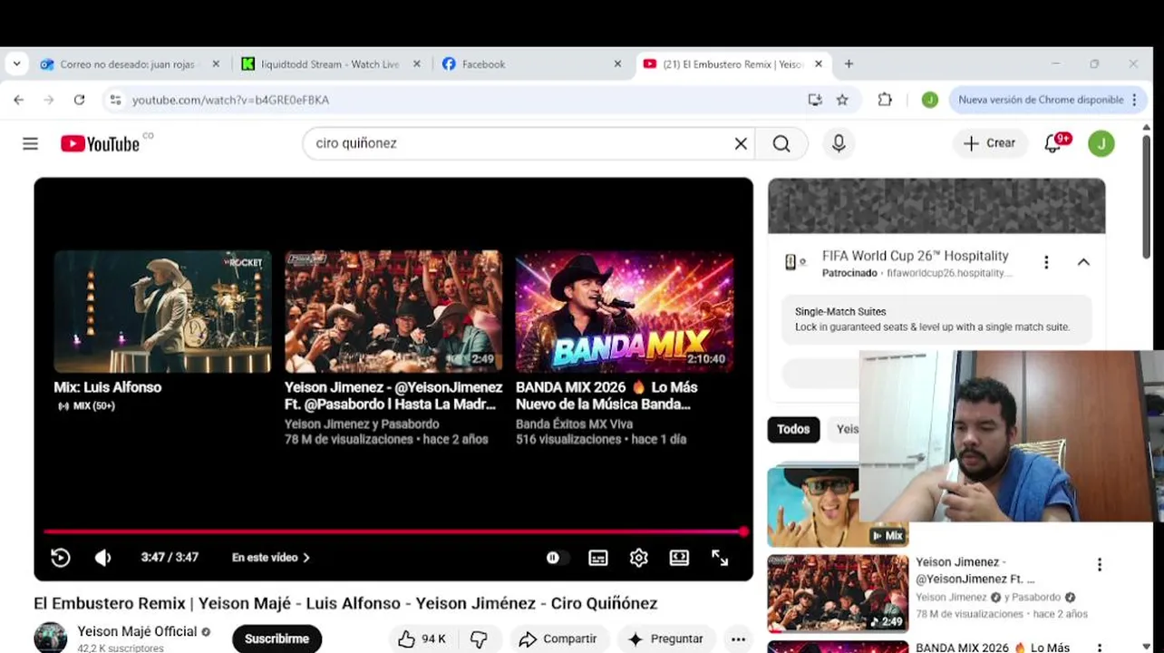Screen dimensions: 1164x653
Task: Open Chrome menu from update notice
Action: point(1134,100)
